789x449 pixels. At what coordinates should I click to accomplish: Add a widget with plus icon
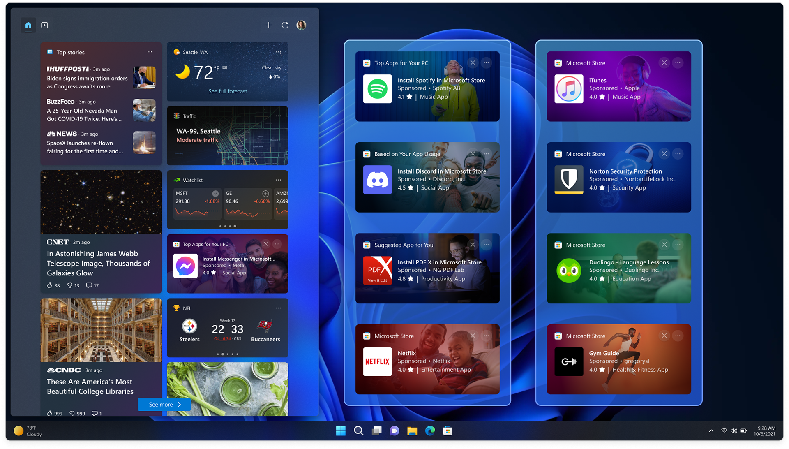[268, 25]
